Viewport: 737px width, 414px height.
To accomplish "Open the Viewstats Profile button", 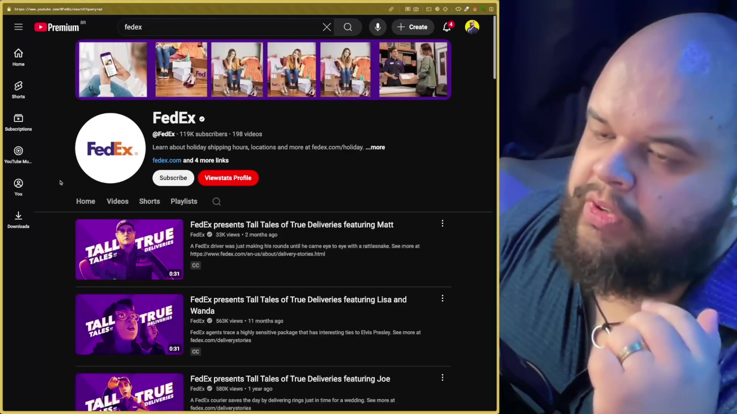I will 228,178.
